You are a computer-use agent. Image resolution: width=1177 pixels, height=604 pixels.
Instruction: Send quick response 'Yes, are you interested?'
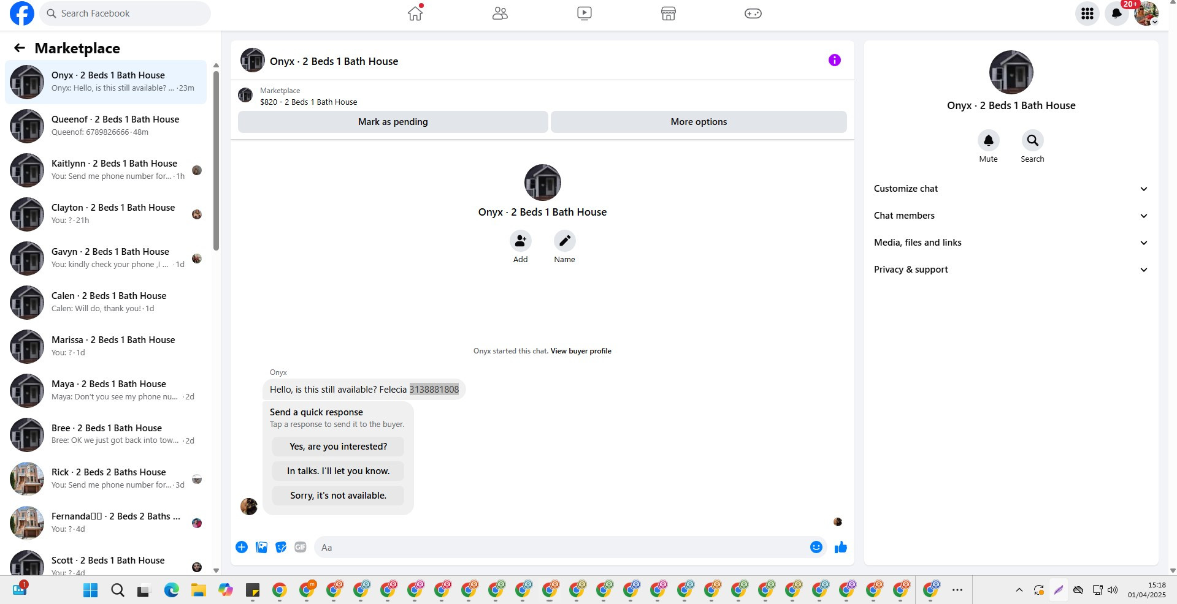pos(338,447)
